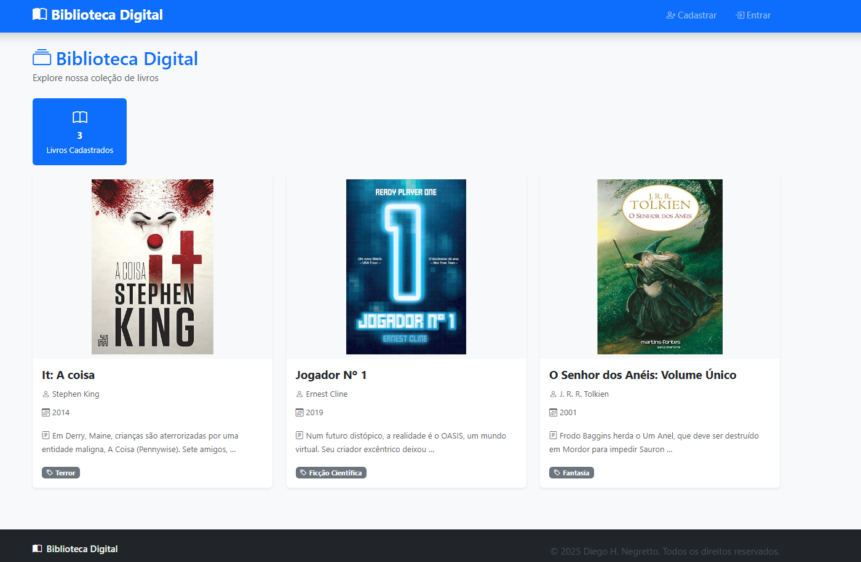Click the author name Ernest Cline

(327, 394)
